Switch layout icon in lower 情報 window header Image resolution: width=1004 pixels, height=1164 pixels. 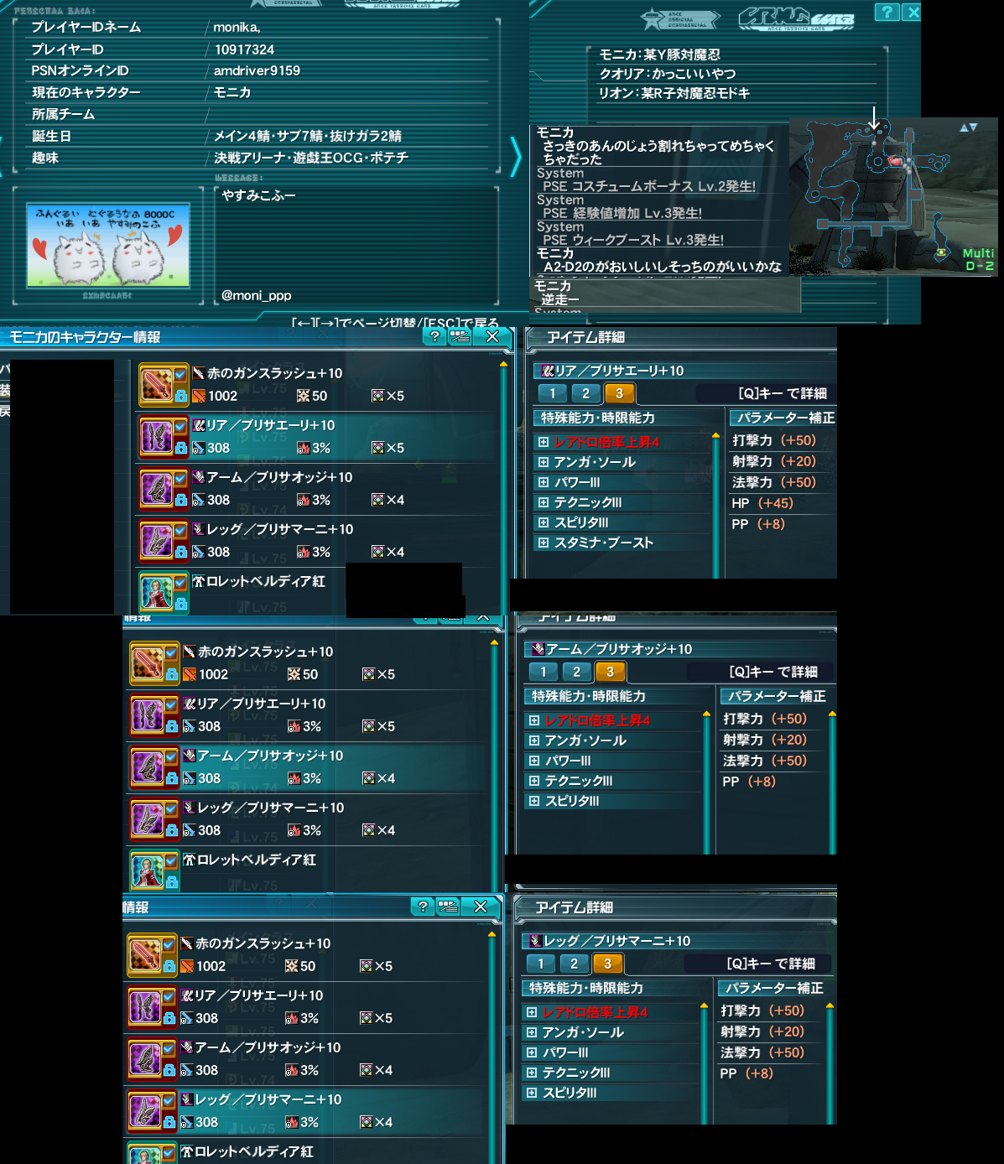point(448,907)
